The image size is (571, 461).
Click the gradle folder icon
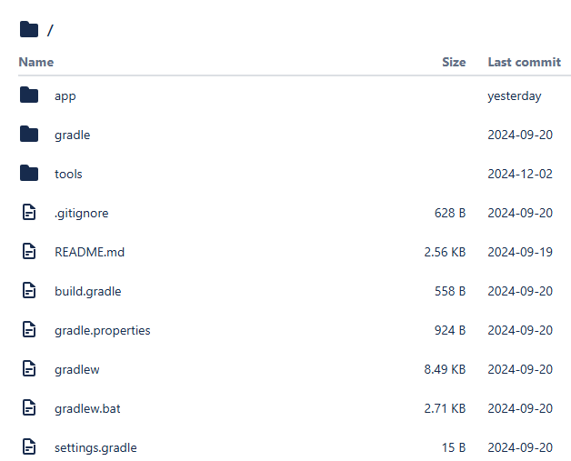point(29,135)
